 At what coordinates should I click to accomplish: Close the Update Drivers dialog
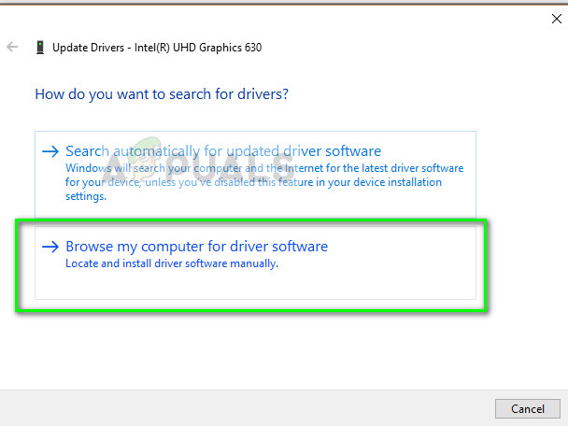(557, 19)
